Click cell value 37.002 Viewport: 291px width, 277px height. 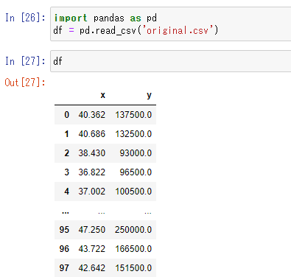[x=92, y=192]
